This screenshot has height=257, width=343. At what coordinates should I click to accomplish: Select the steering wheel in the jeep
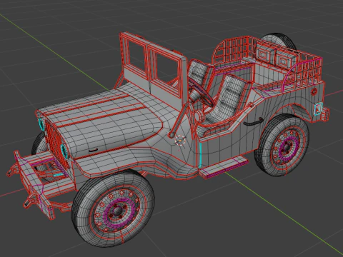(201, 93)
